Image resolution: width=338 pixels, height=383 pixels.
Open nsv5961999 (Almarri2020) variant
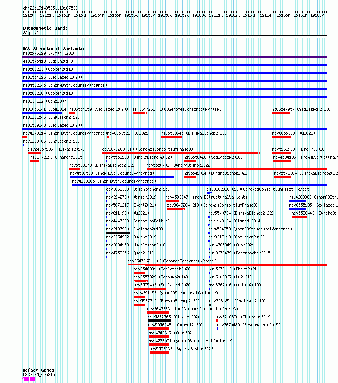coord(299,149)
